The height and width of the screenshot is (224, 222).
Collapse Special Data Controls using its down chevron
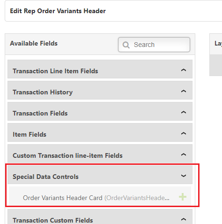coord(184,176)
